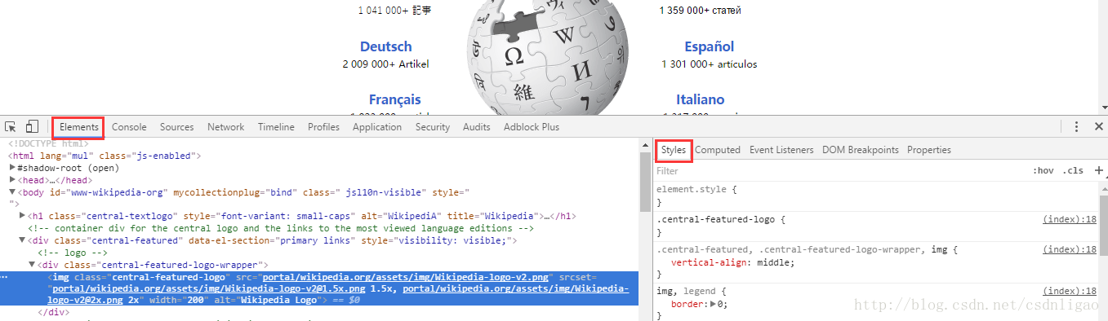The width and height of the screenshot is (1108, 321).
Task: Go to the Security tab
Action: [432, 127]
